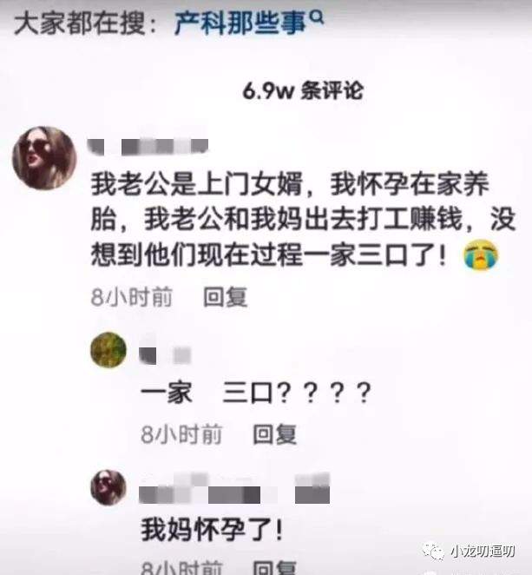Open the blurred username of the third commenter
The width and height of the screenshot is (532, 575).
234,490
